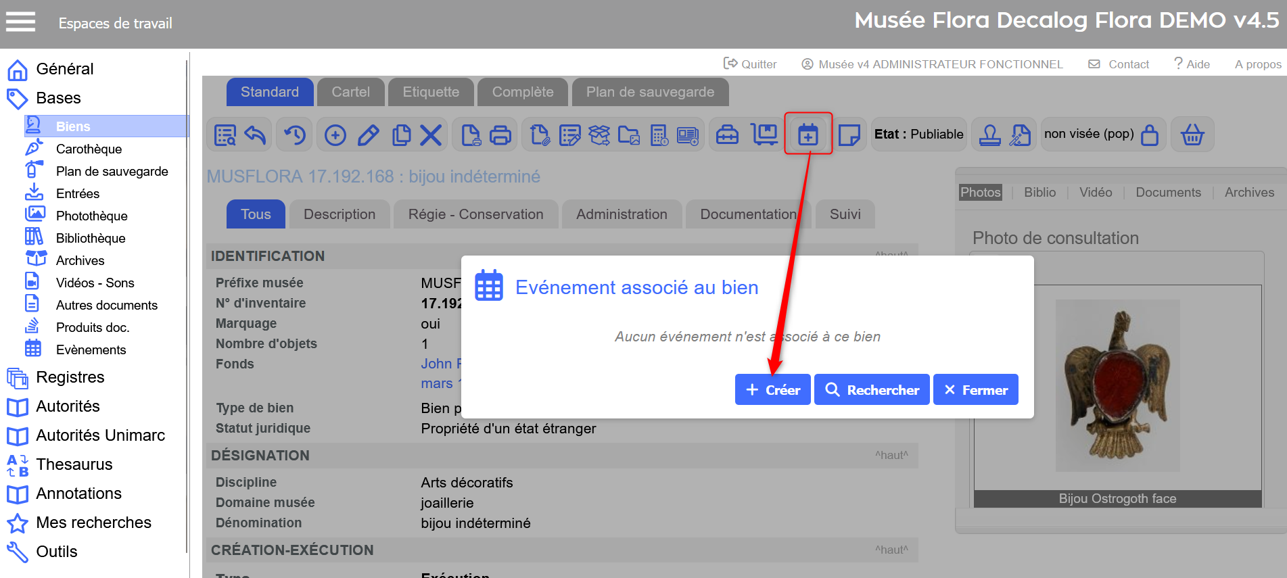Open the hamburger menu at top left
This screenshot has height=578, width=1287.
[20, 22]
